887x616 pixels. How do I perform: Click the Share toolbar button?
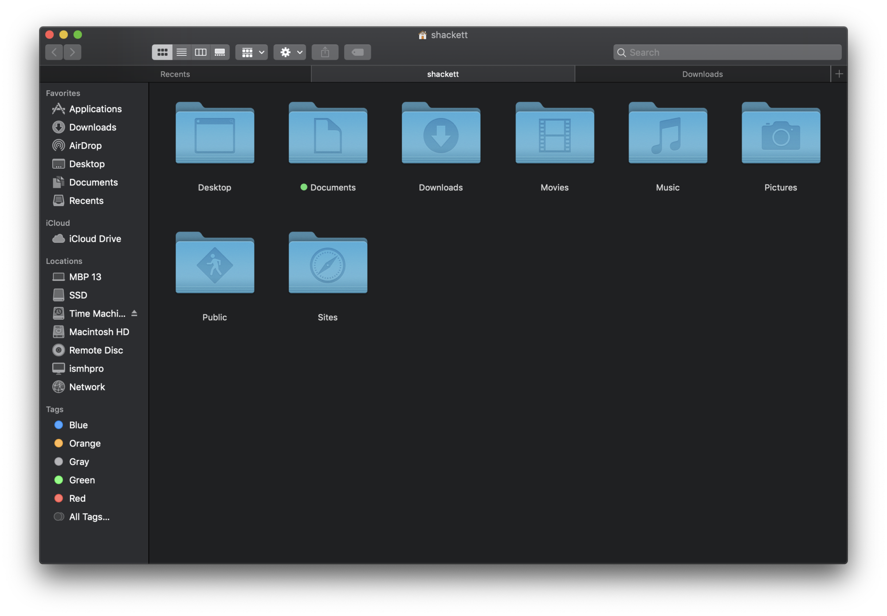325,52
